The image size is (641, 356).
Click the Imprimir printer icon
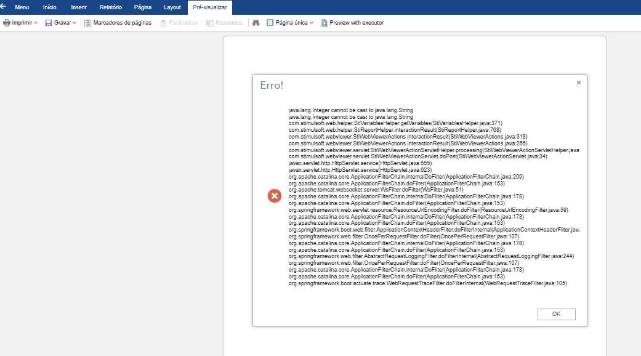7,23
